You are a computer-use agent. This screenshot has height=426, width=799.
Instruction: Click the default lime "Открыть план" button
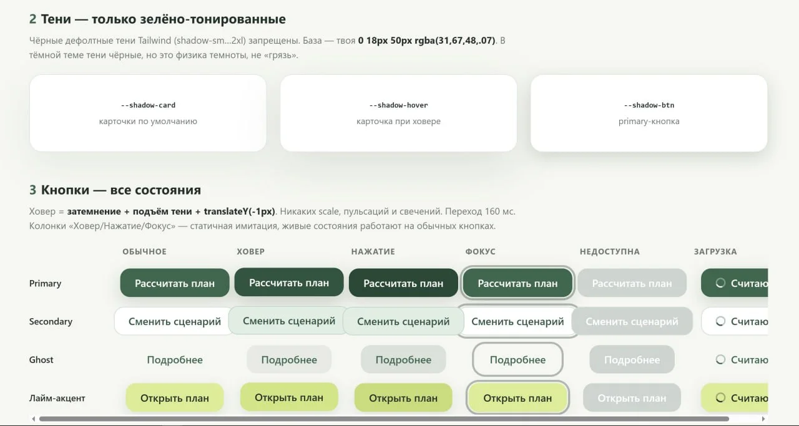click(x=175, y=398)
